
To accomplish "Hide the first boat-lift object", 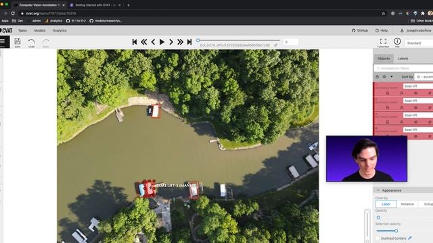I will 415,93.
